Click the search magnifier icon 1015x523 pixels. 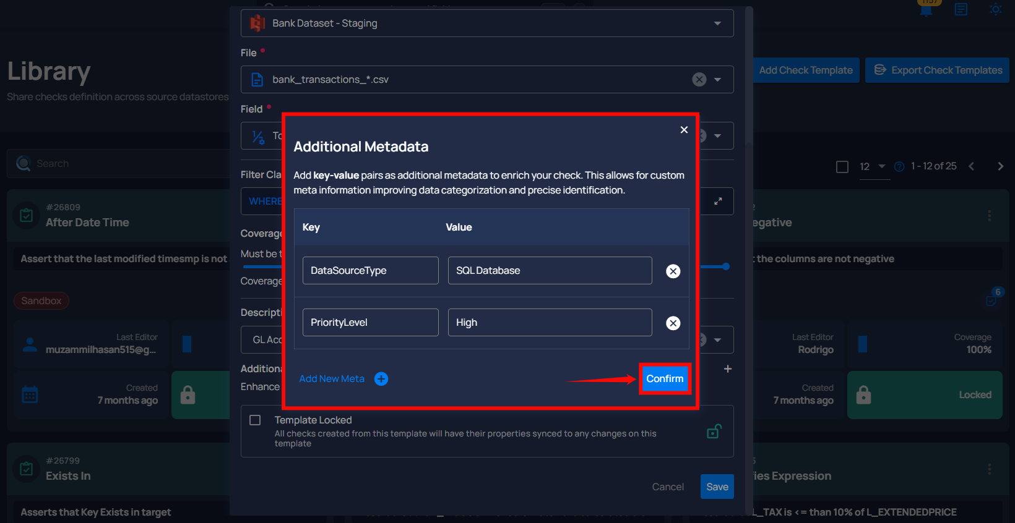point(24,163)
